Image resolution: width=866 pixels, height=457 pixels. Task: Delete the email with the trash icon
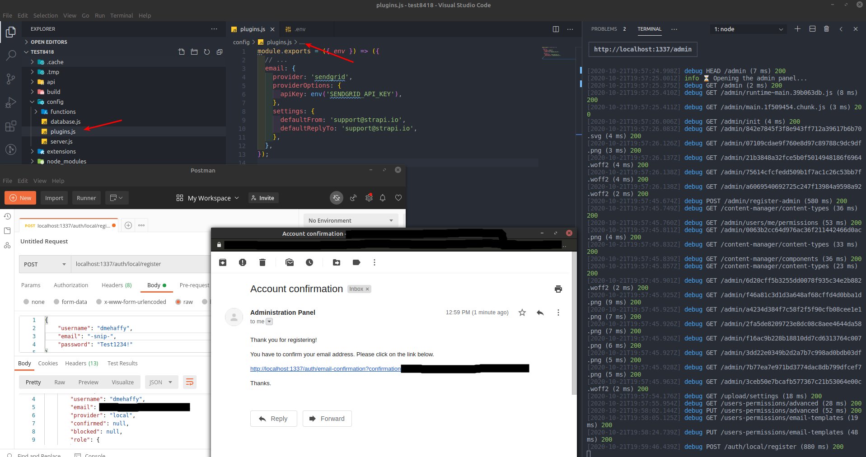pyautogui.click(x=262, y=262)
